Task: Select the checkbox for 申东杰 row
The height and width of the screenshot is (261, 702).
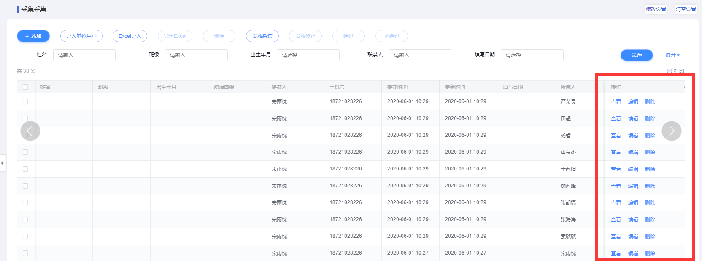Action: point(25,152)
